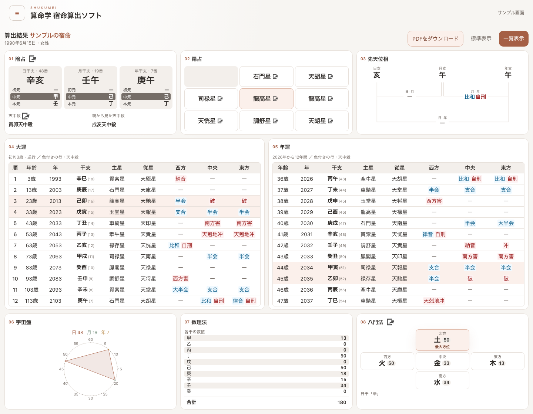
Task: Select the 壬午 month pillar card
Action: click(91, 87)
